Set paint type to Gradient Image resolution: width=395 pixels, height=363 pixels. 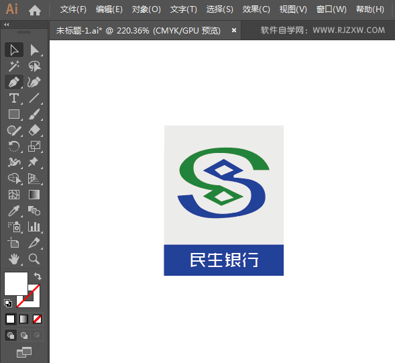[x=23, y=319]
